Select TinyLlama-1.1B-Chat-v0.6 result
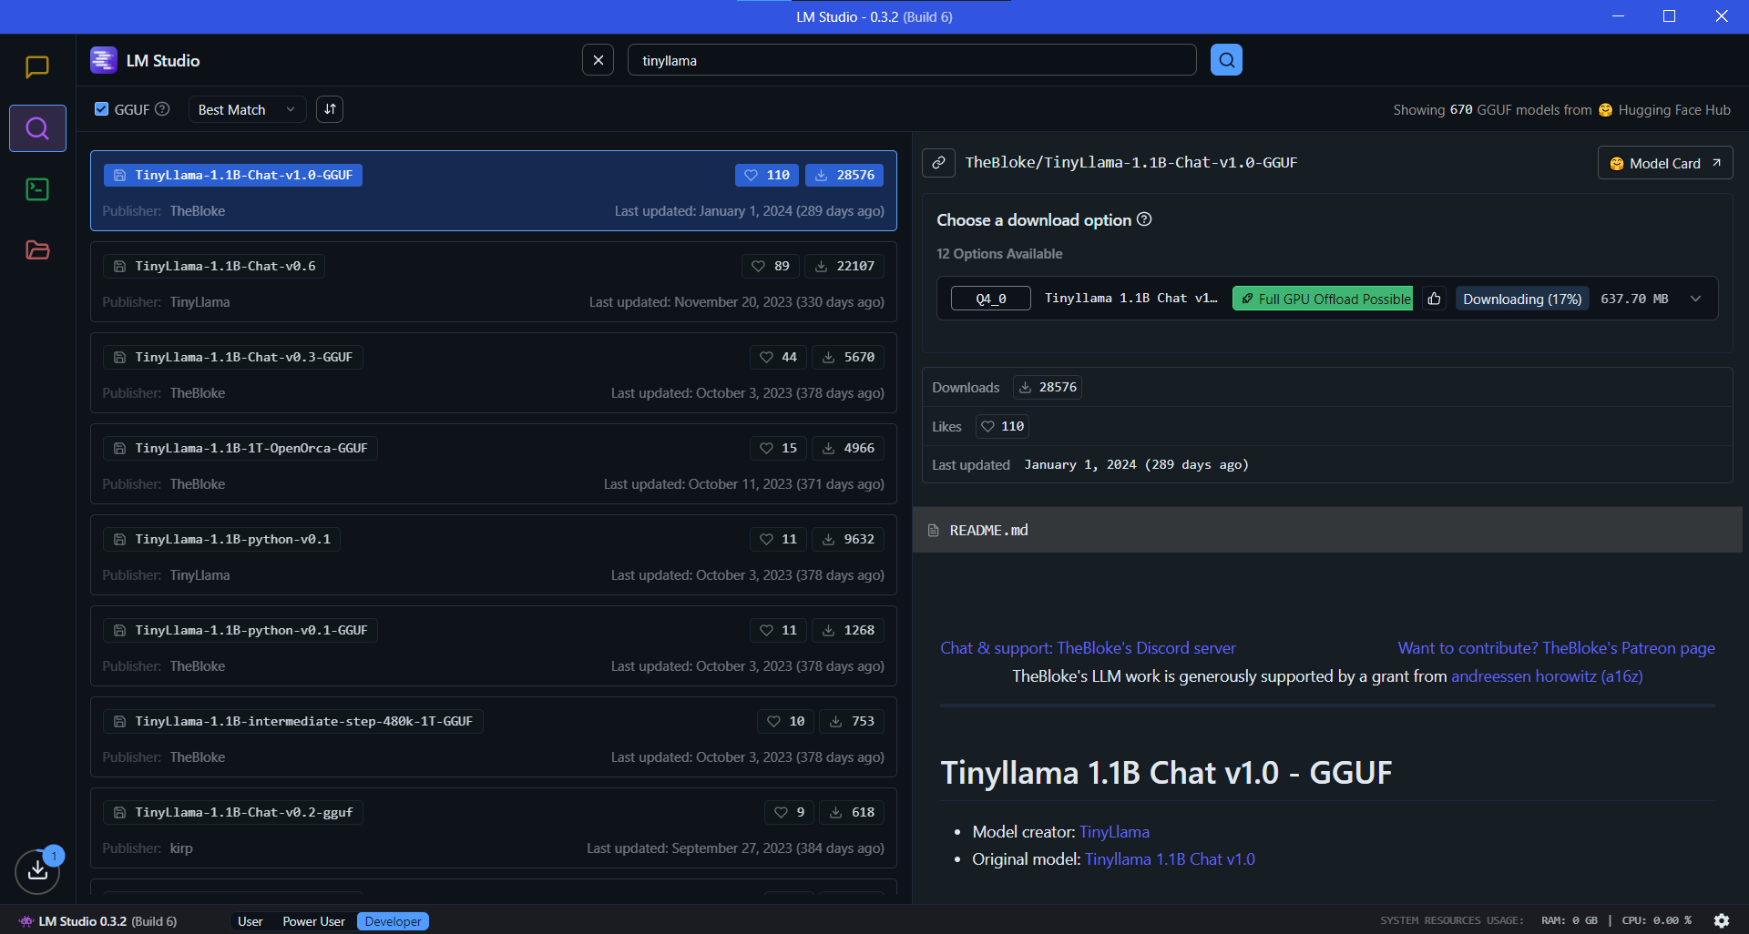This screenshot has height=934, width=1749. click(494, 282)
